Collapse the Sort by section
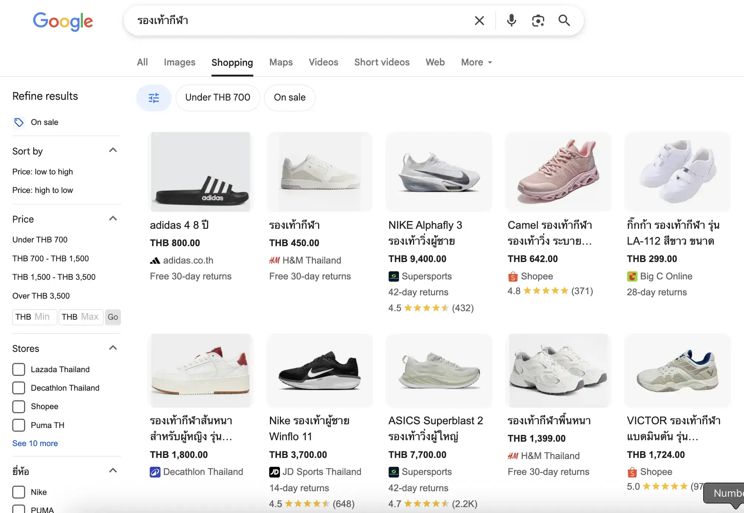The width and height of the screenshot is (744, 513). (x=113, y=150)
